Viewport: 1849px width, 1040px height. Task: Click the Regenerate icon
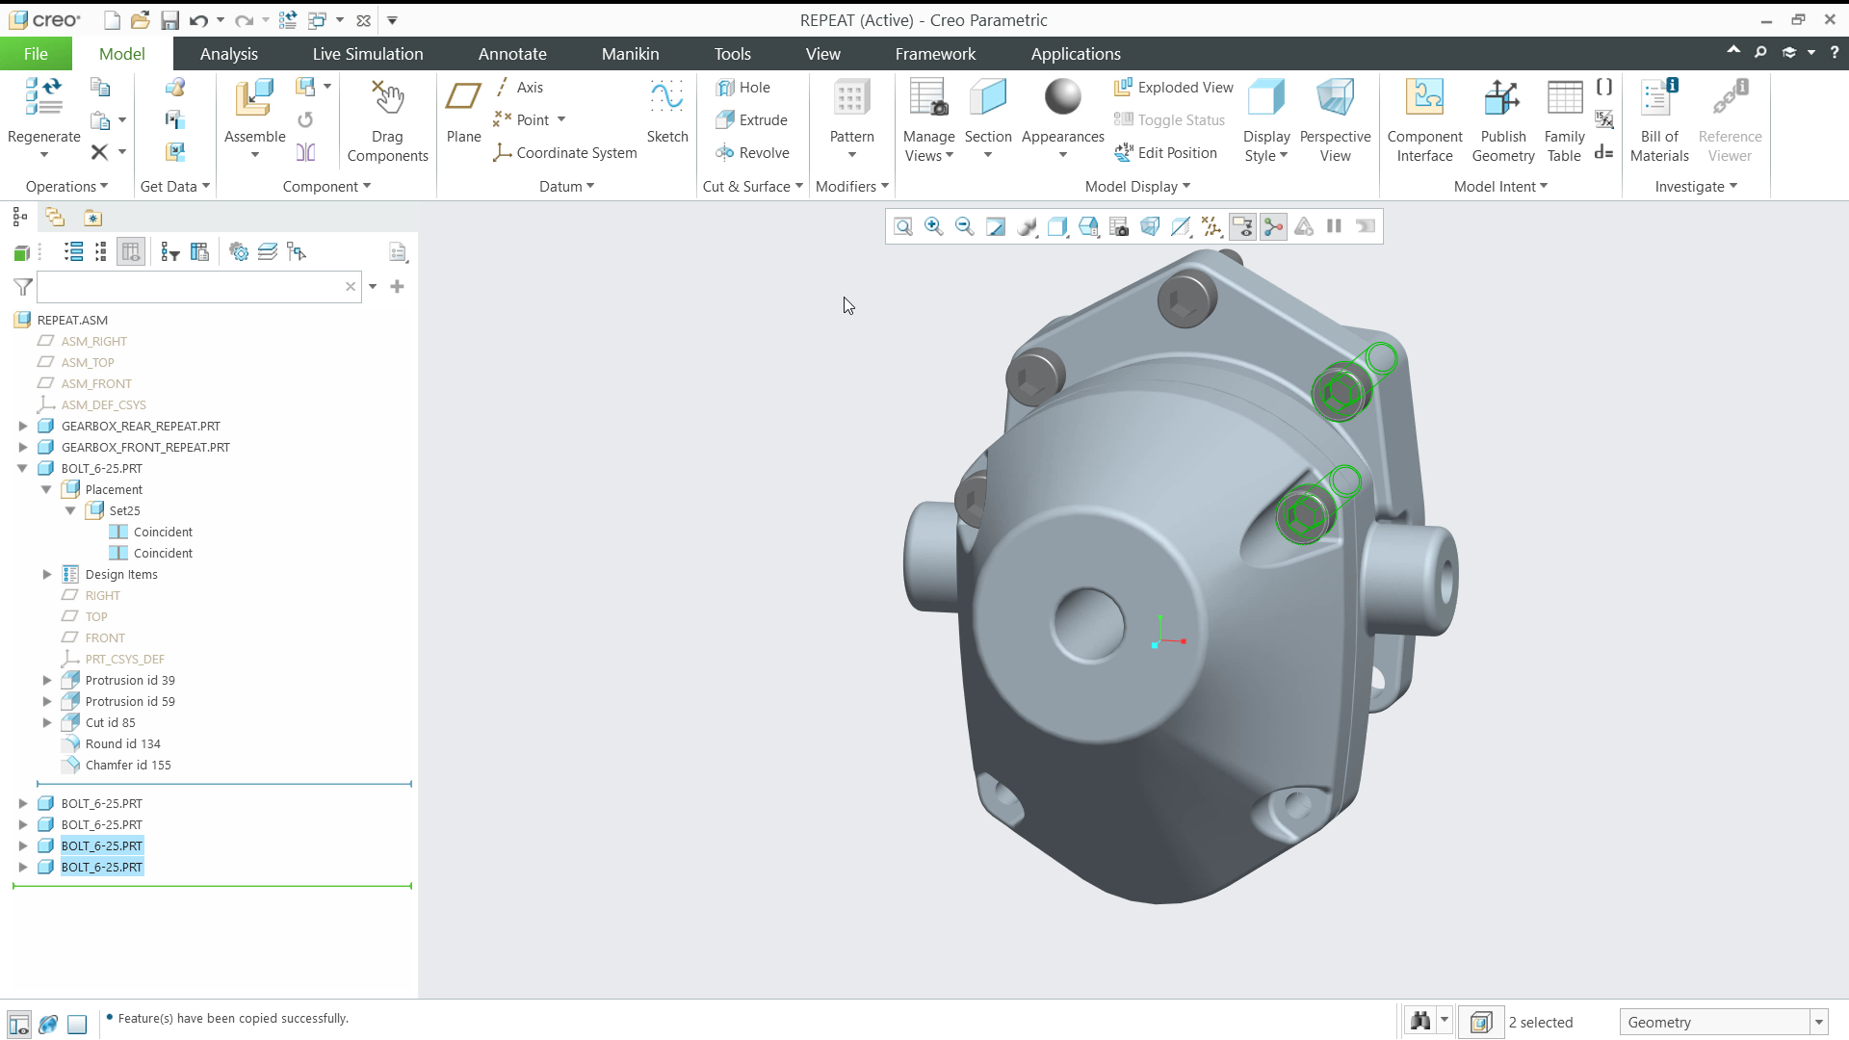[43, 99]
